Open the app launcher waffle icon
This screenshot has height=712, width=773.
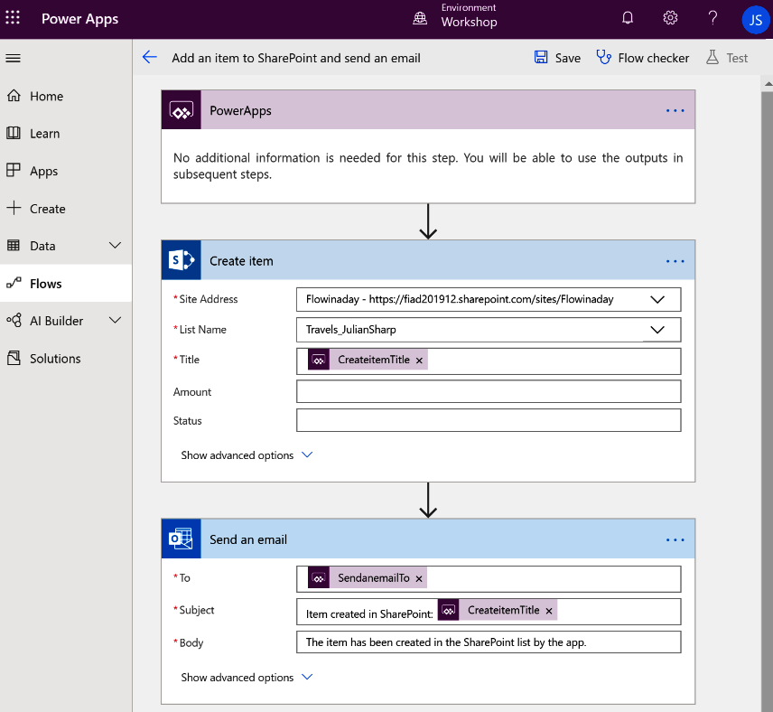pos(13,18)
